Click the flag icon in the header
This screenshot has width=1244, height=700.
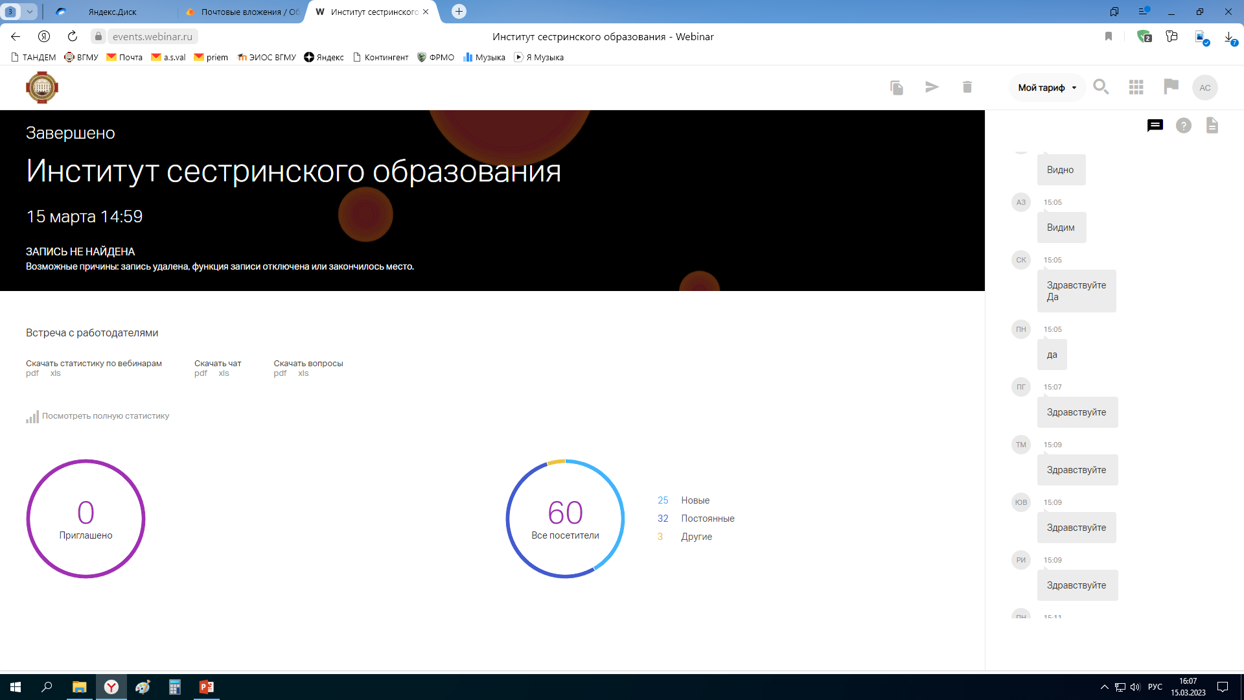click(x=1171, y=86)
